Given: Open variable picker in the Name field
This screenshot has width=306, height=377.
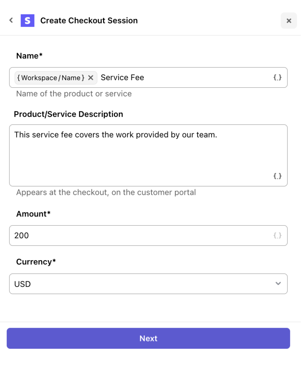Looking at the screenshot, I should 277,77.
